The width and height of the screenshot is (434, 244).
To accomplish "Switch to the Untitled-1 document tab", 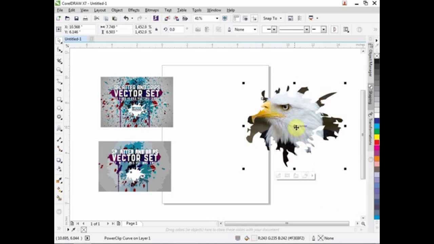I will [73, 39].
